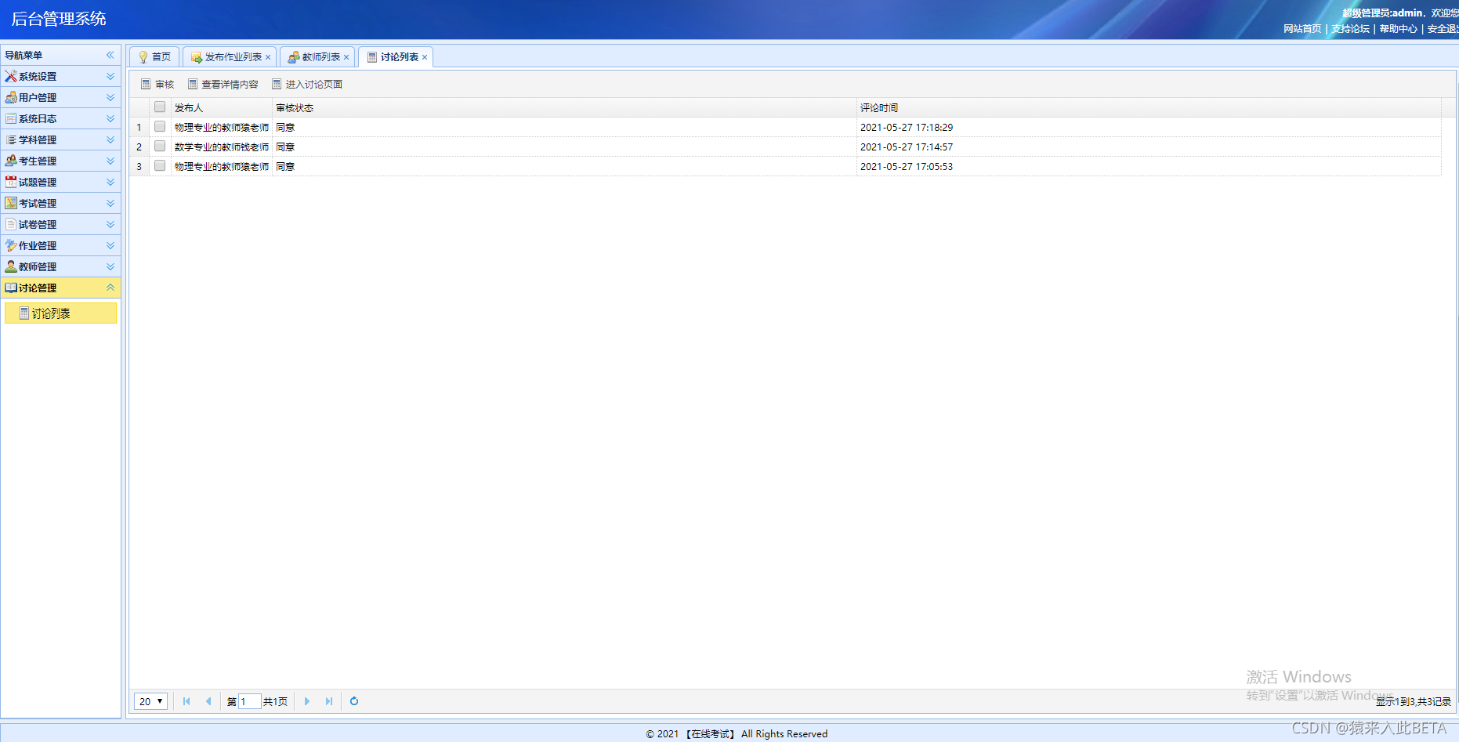Expand the 考试管理 section chevron
The width and height of the screenshot is (1459, 742).
(x=110, y=204)
